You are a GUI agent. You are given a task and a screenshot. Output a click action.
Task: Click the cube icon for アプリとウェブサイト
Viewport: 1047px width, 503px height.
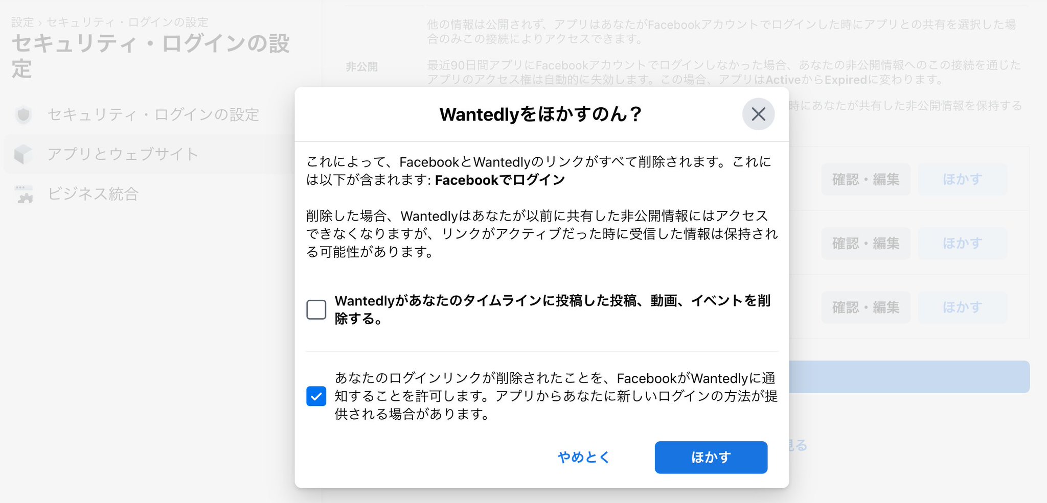coord(24,154)
